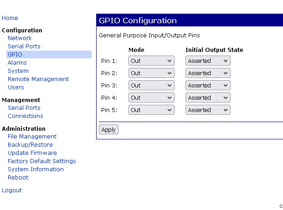Select the GPIO menu item
This screenshot has height=210, width=283.
15,55
